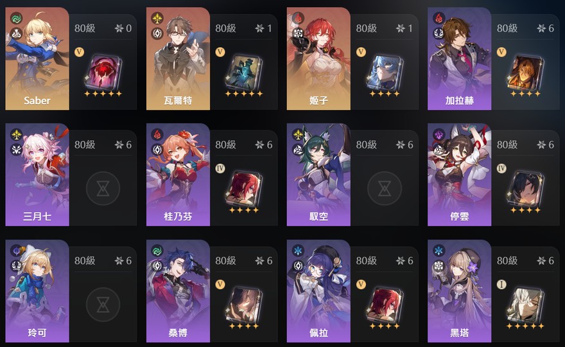Select 瓦爾特's light cone icon
Viewport: 565px width, 347px height.
tap(244, 72)
